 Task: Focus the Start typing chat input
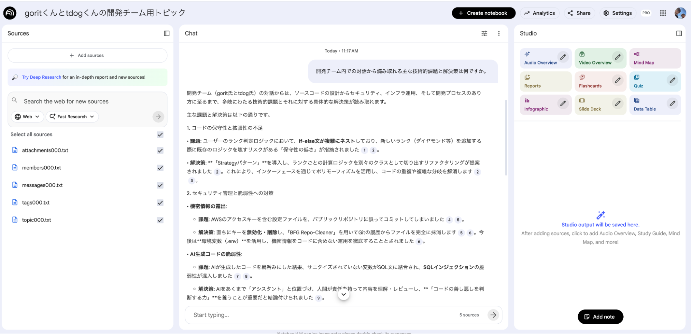click(321, 315)
